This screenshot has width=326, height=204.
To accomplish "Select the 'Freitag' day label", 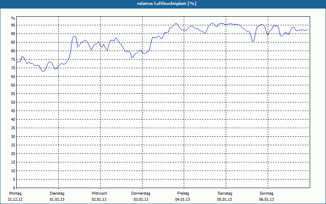I will (183, 193).
